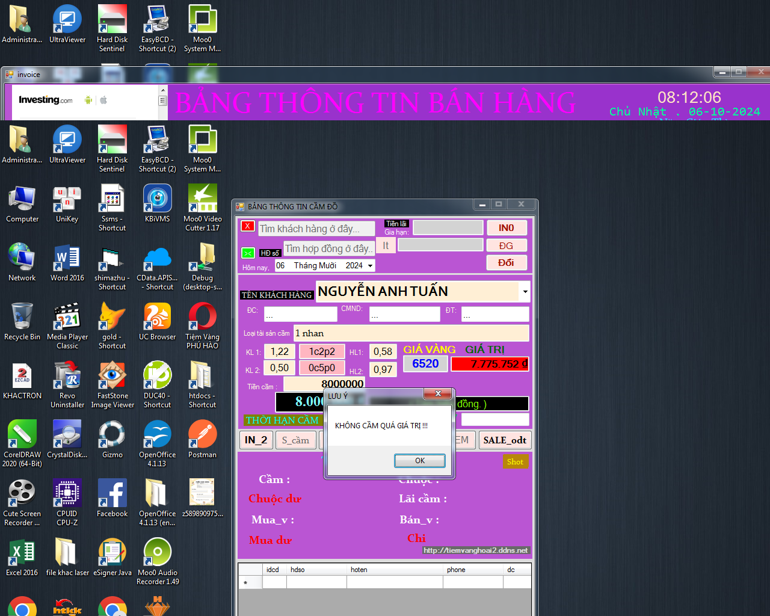770x616 pixels.
Task: Click the yellow Shot button
Action: [x=515, y=462]
